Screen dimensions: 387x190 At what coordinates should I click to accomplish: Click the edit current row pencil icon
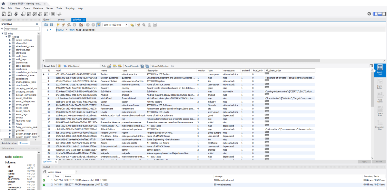pos(109,66)
